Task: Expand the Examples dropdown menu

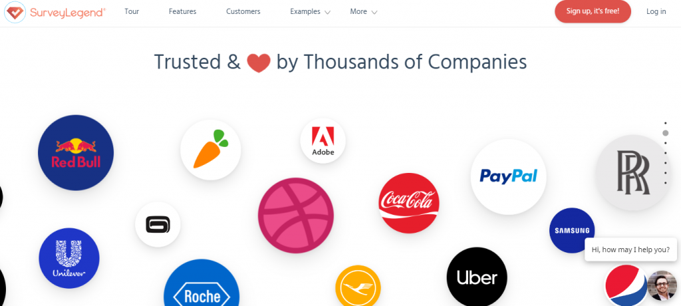Action: point(310,12)
